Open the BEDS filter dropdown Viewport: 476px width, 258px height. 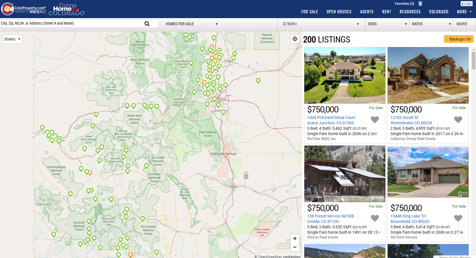[x=387, y=24]
